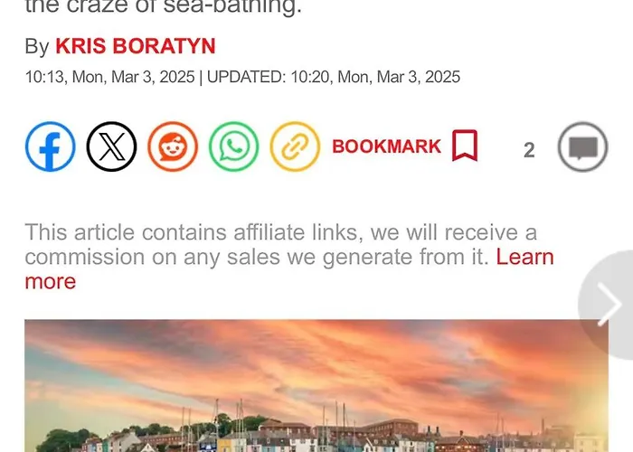Click the 10:13 published timestamp

109,77
